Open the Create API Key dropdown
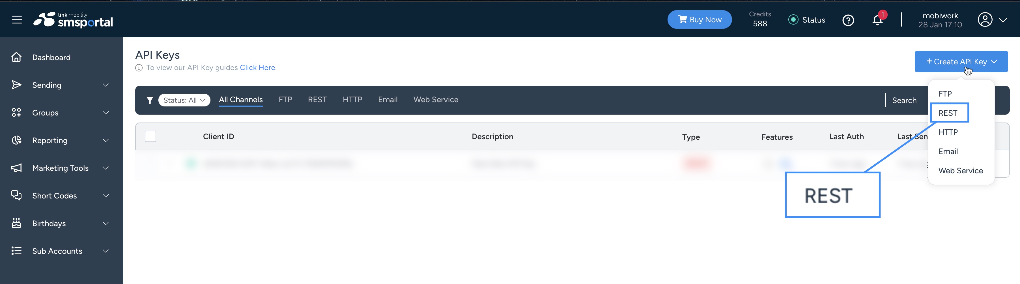1020x284 pixels. [x=961, y=62]
